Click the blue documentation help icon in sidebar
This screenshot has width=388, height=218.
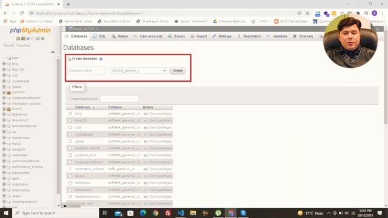(28, 39)
